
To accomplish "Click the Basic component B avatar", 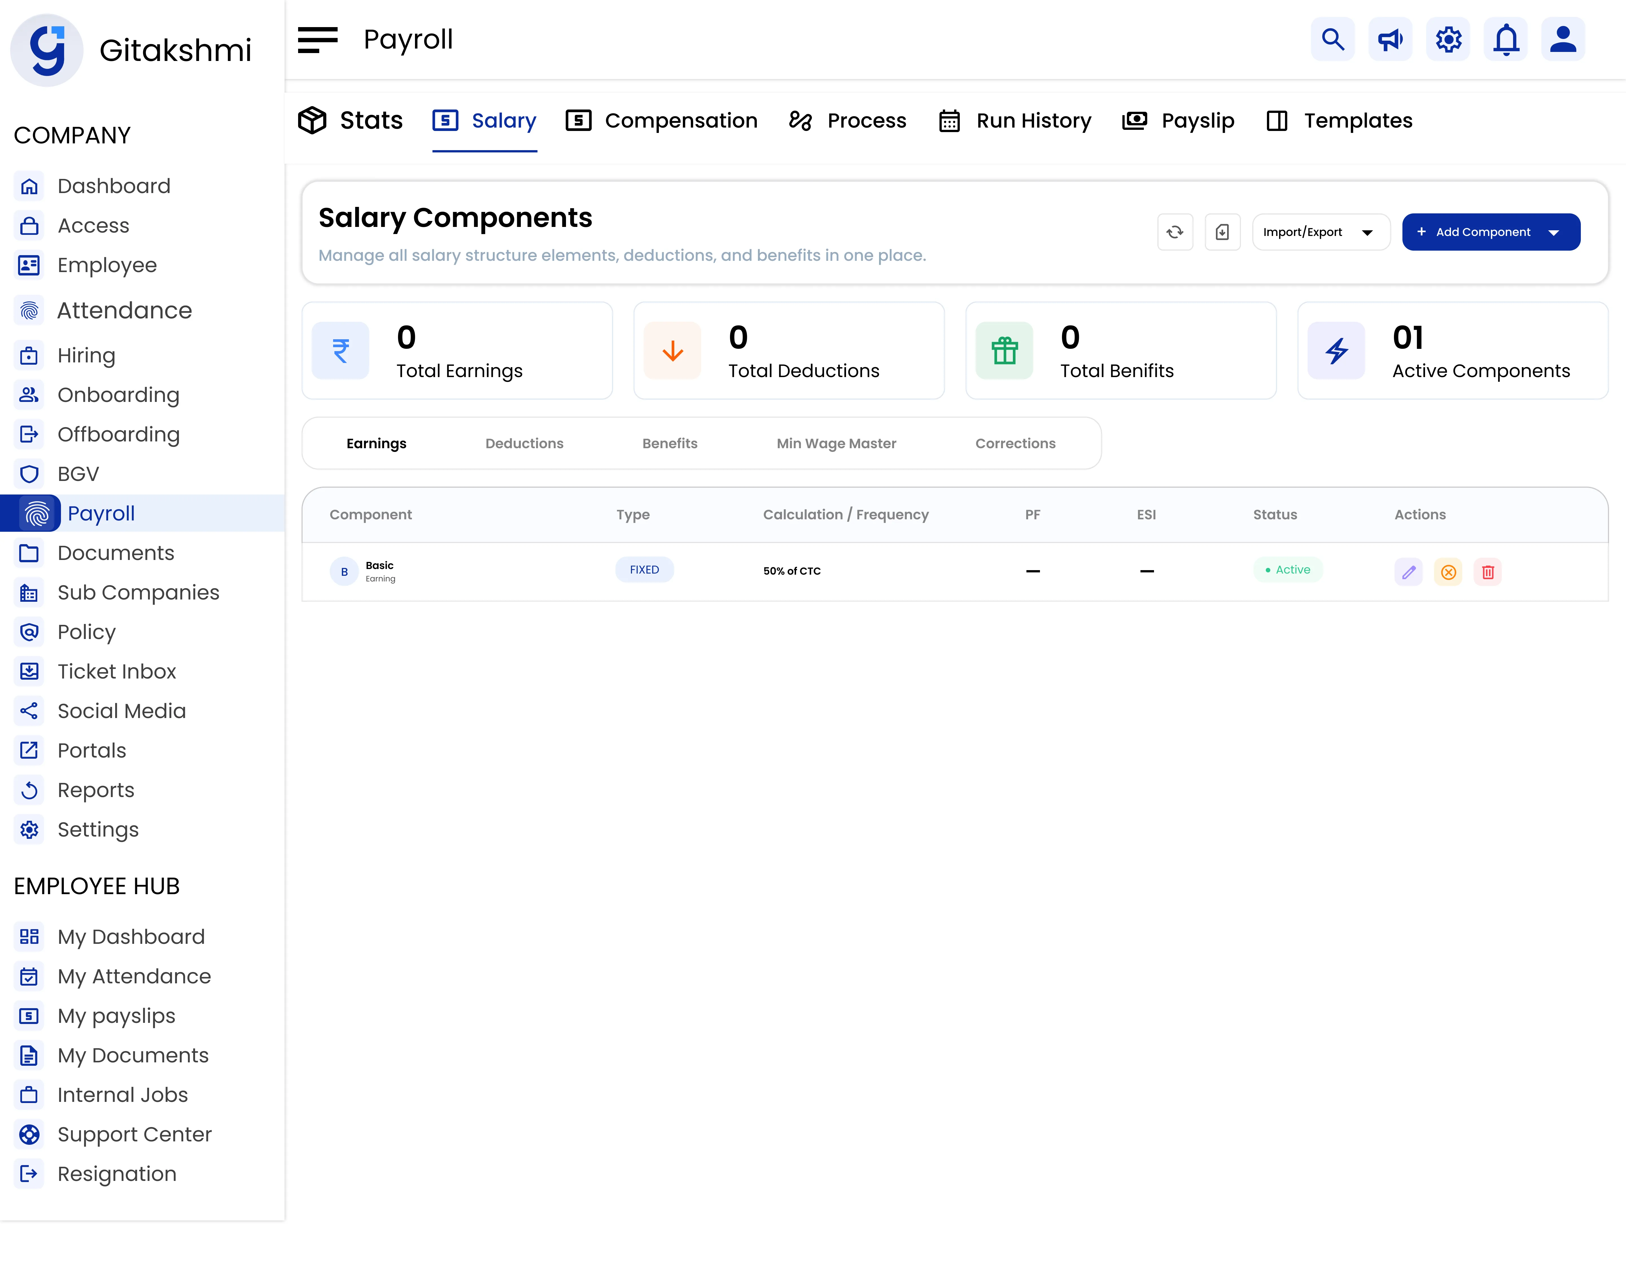I will point(344,572).
